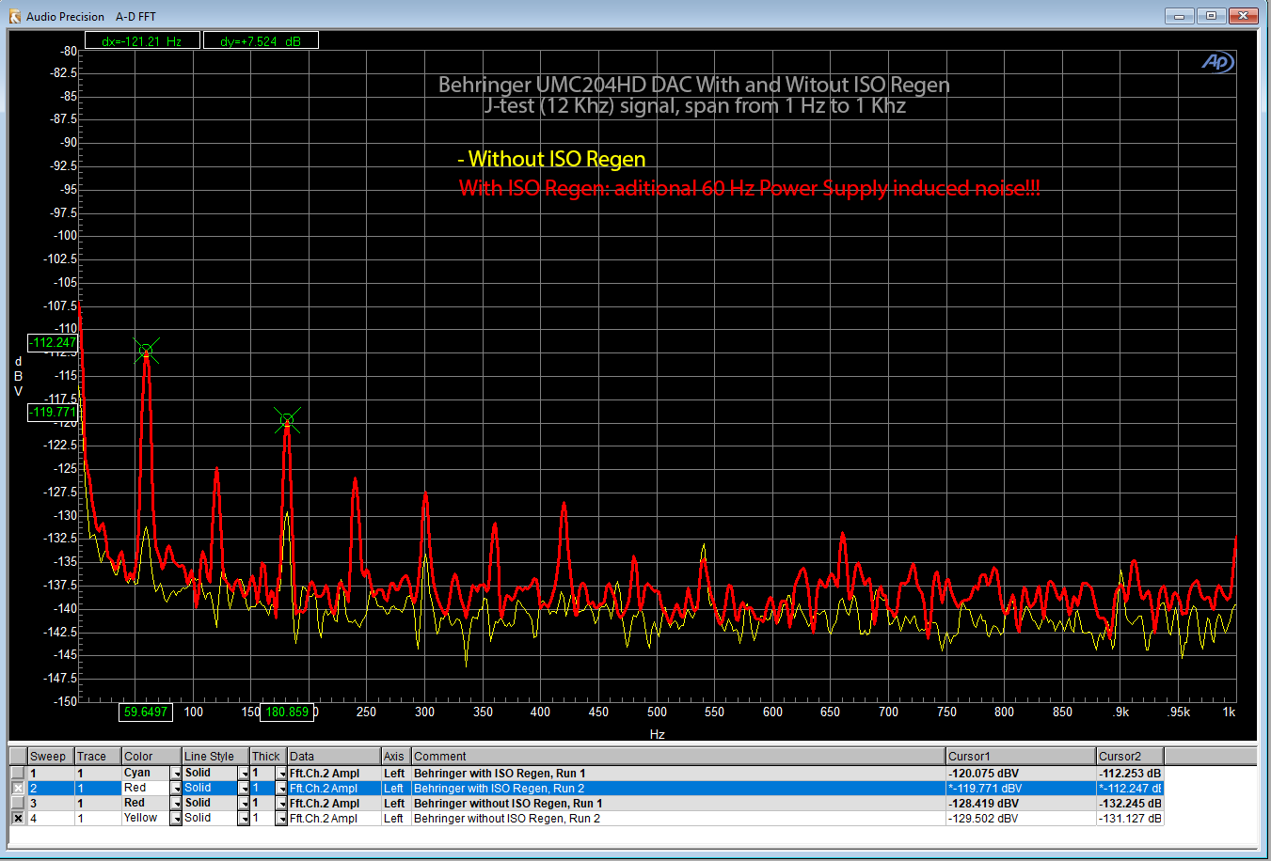Viewport: 1271px width, 861px height.
Task: Open the Yellow color dropdown for sweep 4
Action: [x=175, y=819]
